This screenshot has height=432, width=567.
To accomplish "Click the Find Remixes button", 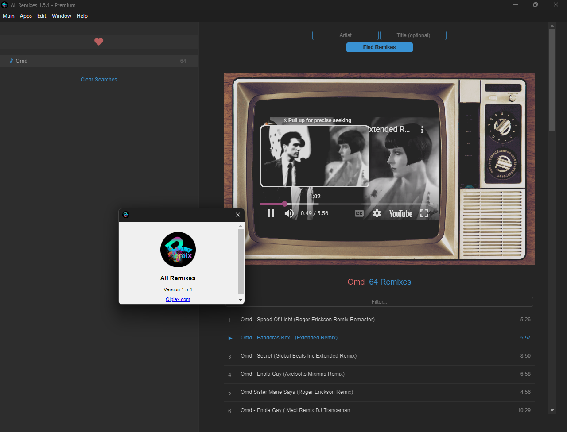I will [x=380, y=47].
